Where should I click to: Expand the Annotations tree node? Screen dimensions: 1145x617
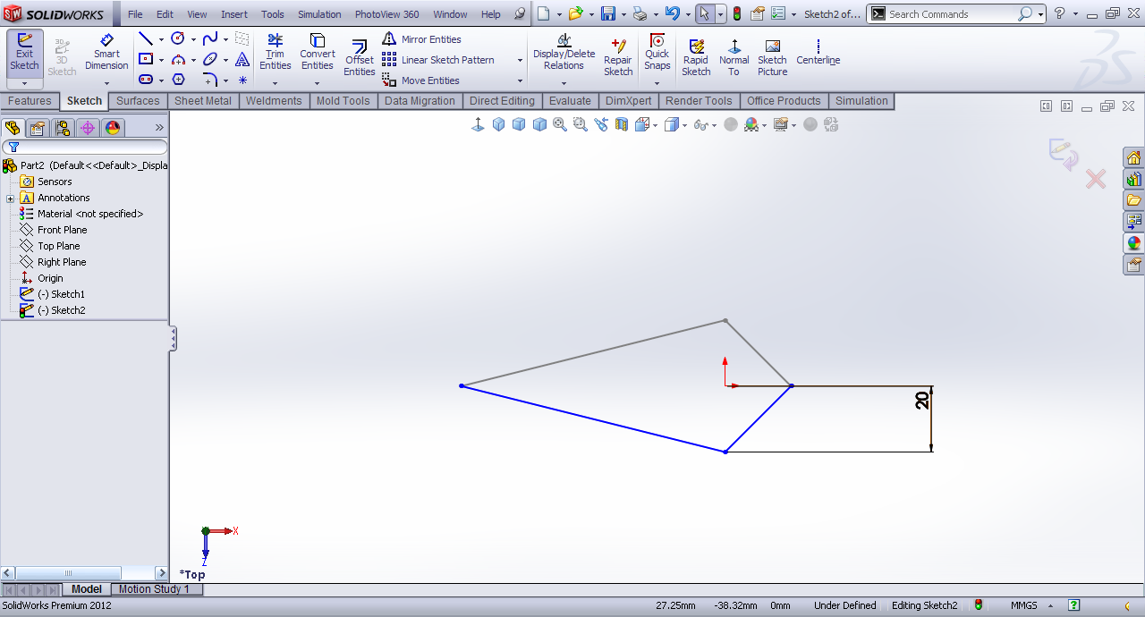pos(10,198)
